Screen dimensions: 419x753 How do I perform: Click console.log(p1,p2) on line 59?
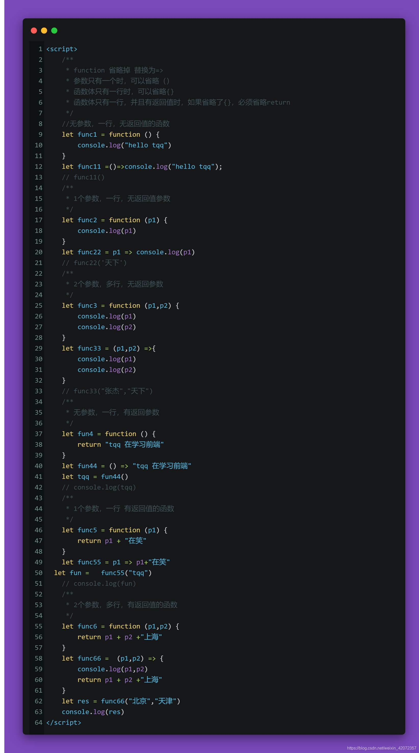tap(113, 669)
